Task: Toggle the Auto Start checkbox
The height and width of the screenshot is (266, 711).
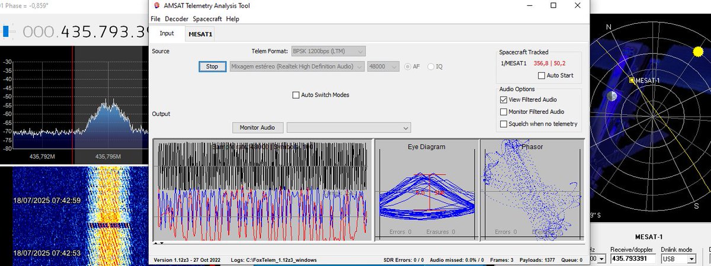Action: point(541,75)
